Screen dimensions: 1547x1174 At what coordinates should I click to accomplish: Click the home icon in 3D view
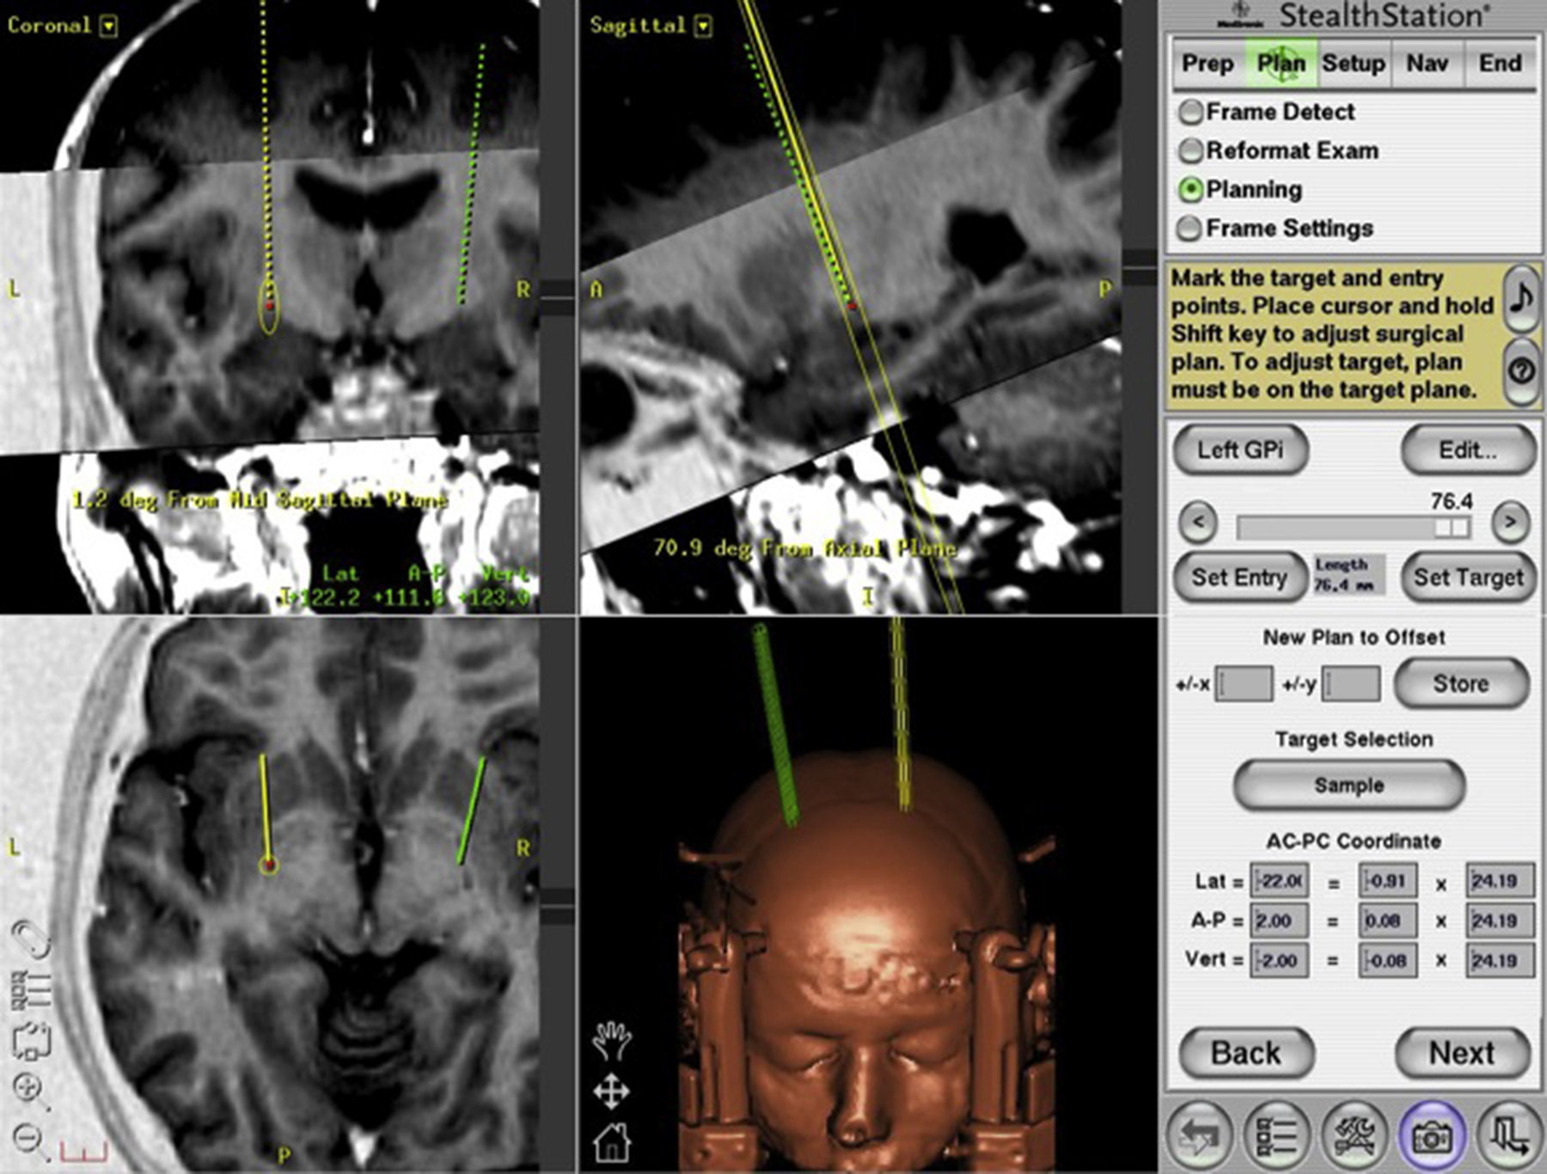pyautogui.click(x=611, y=1142)
